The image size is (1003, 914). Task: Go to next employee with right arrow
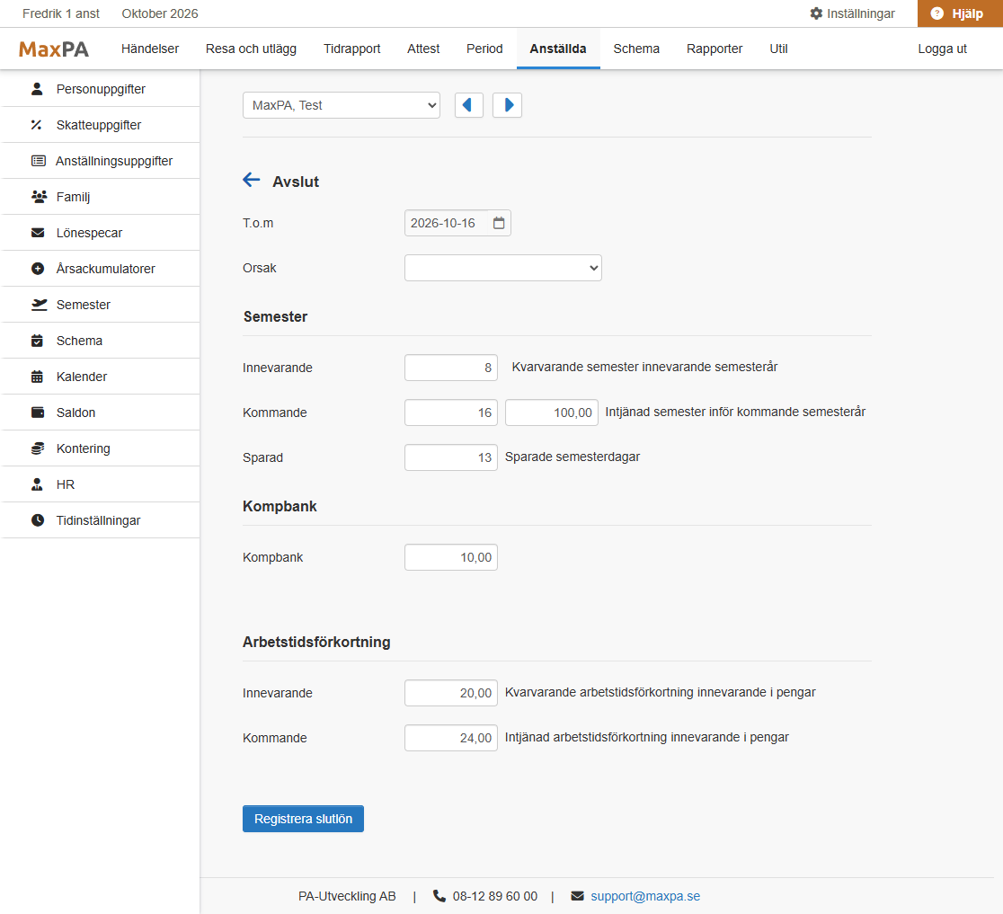(507, 105)
